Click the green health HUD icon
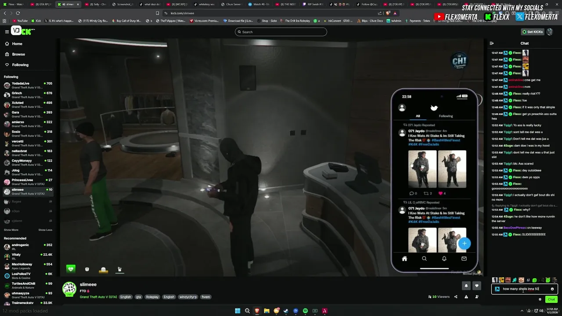562x316 pixels. pos(71,269)
